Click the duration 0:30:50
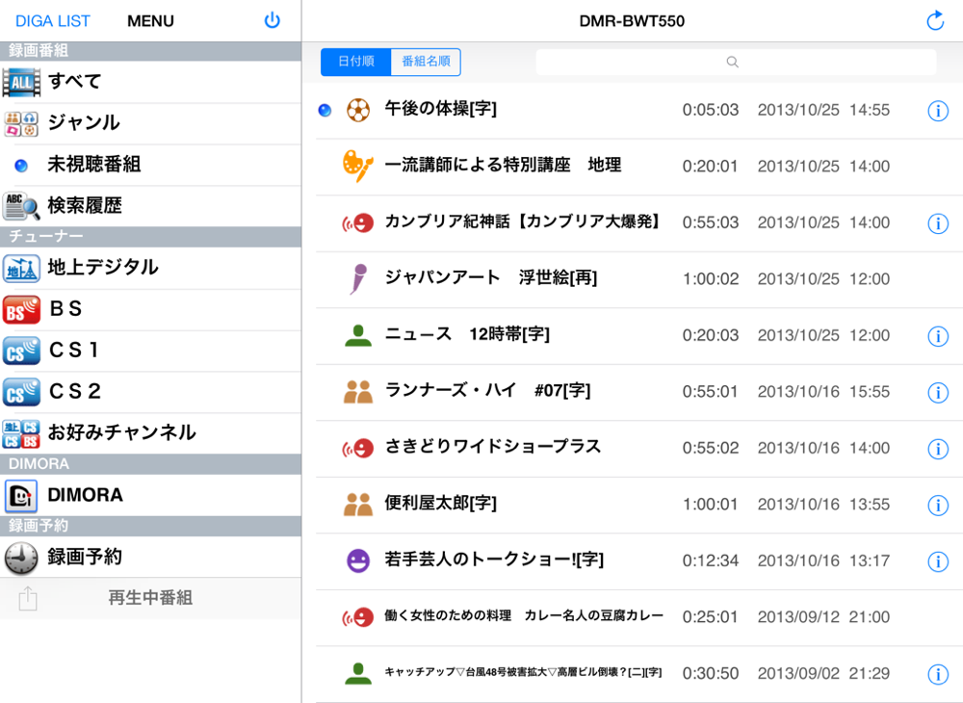This screenshot has height=703, width=963. pyautogui.click(x=710, y=673)
